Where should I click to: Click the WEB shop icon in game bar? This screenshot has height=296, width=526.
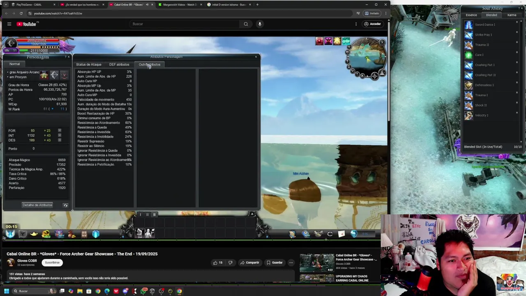46,234
